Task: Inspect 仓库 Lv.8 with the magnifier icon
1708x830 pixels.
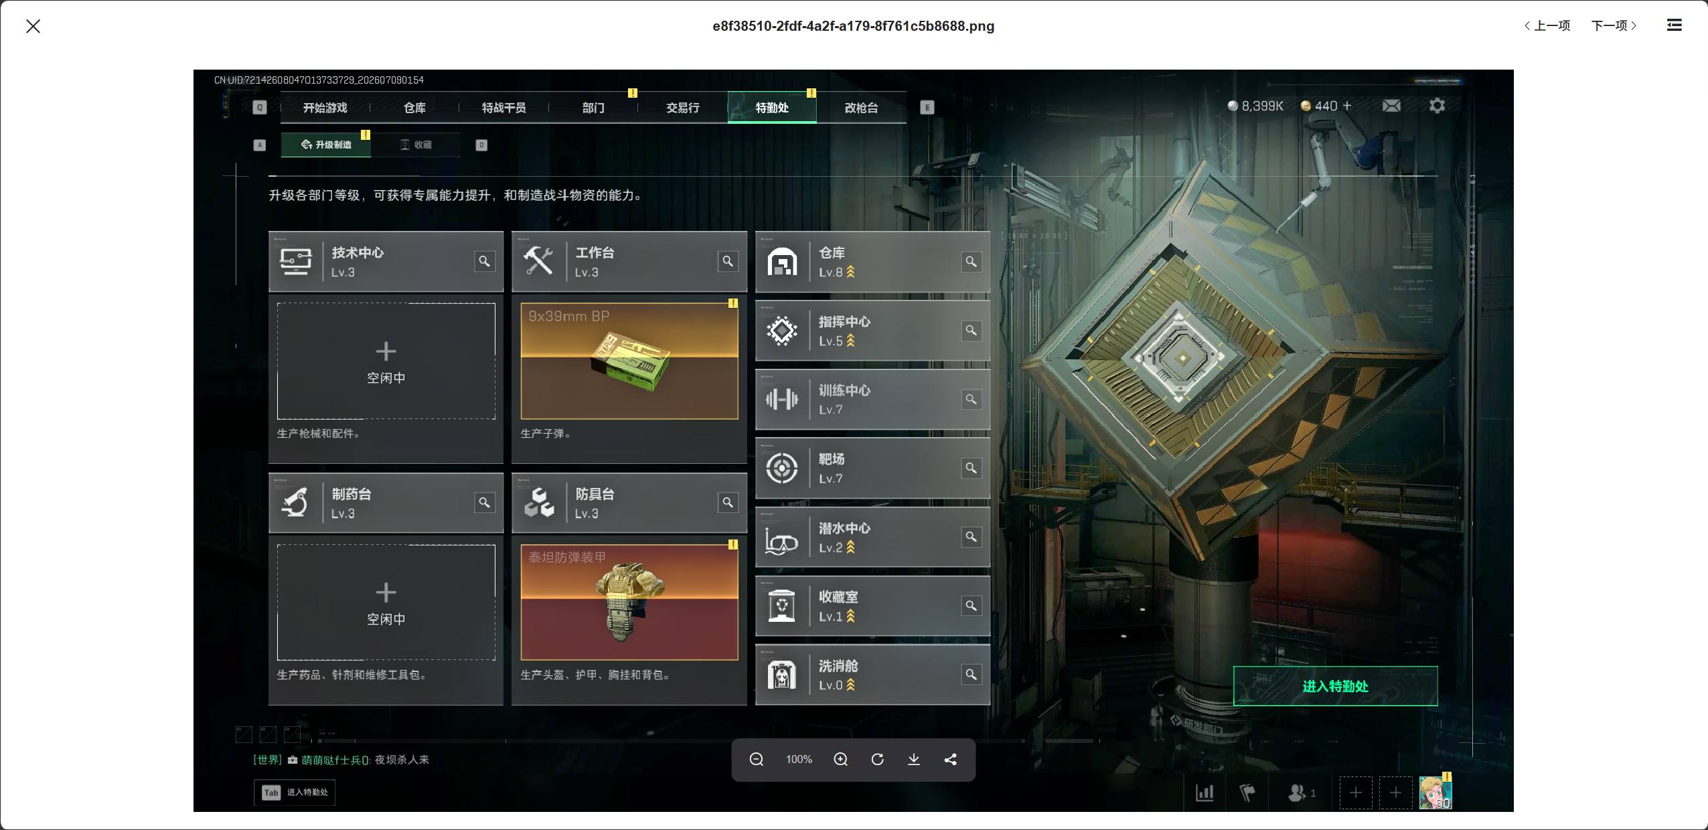Action: click(x=971, y=261)
